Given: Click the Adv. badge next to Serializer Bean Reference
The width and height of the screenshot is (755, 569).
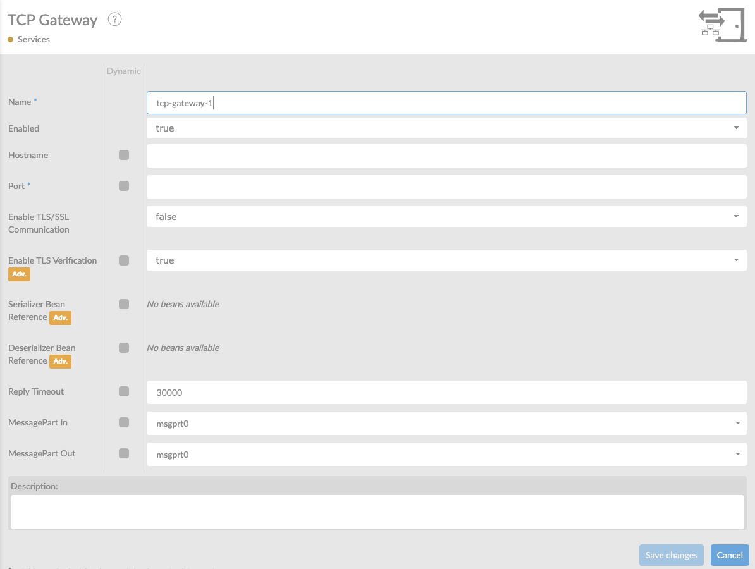Looking at the screenshot, I should [x=60, y=318].
